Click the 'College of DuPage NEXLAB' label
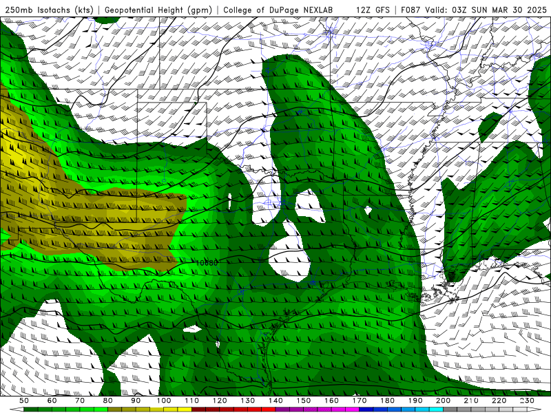The height and width of the screenshot is (413, 551). tap(278, 10)
